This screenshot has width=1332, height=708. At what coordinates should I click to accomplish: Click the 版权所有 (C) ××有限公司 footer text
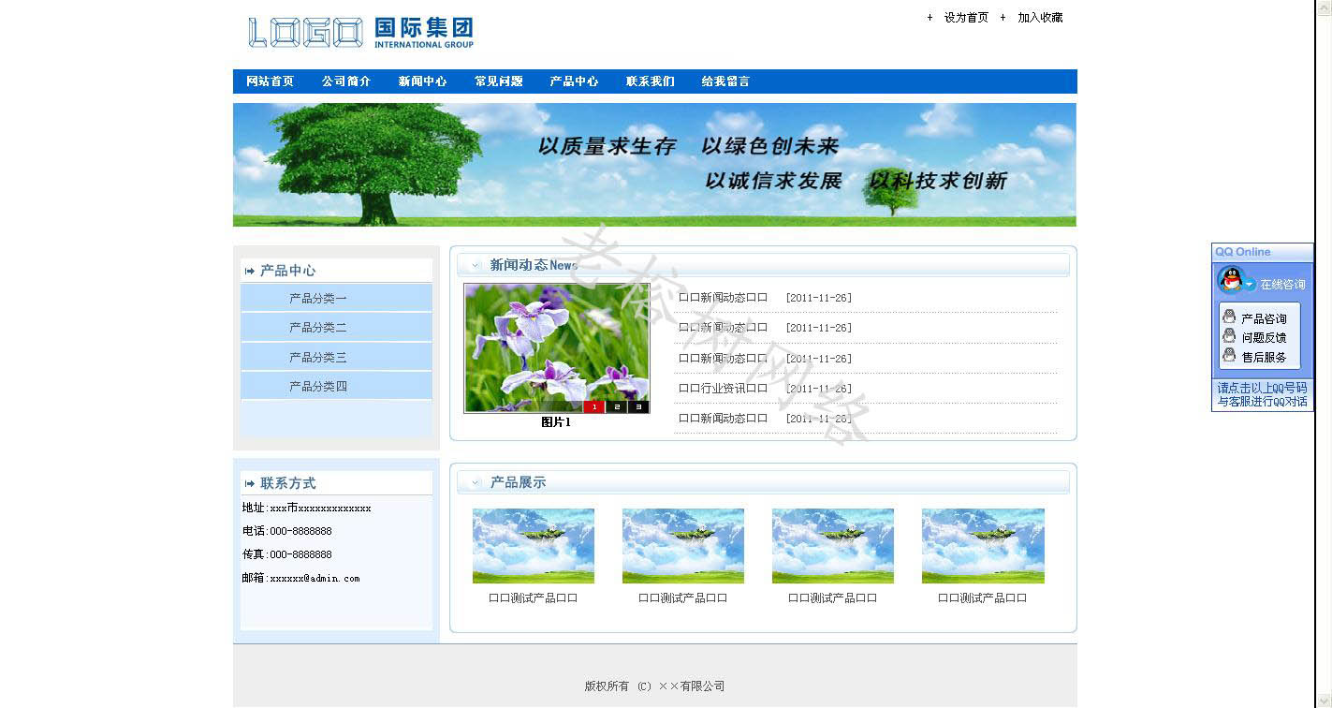pyautogui.click(x=654, y=686)
